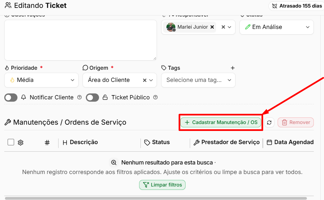This screenshot has height=200, width=324.
Task: Sort by Descrição column header
Action: point(80,142)
